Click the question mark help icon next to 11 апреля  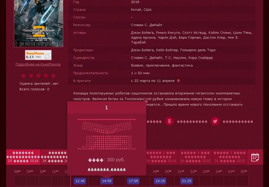click(x=178, y=81)
